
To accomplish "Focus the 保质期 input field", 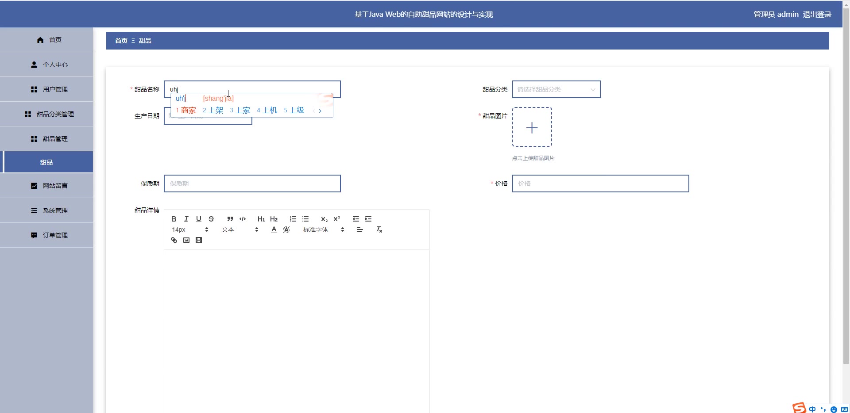I will pyautogui.click(x=252, y=184).
